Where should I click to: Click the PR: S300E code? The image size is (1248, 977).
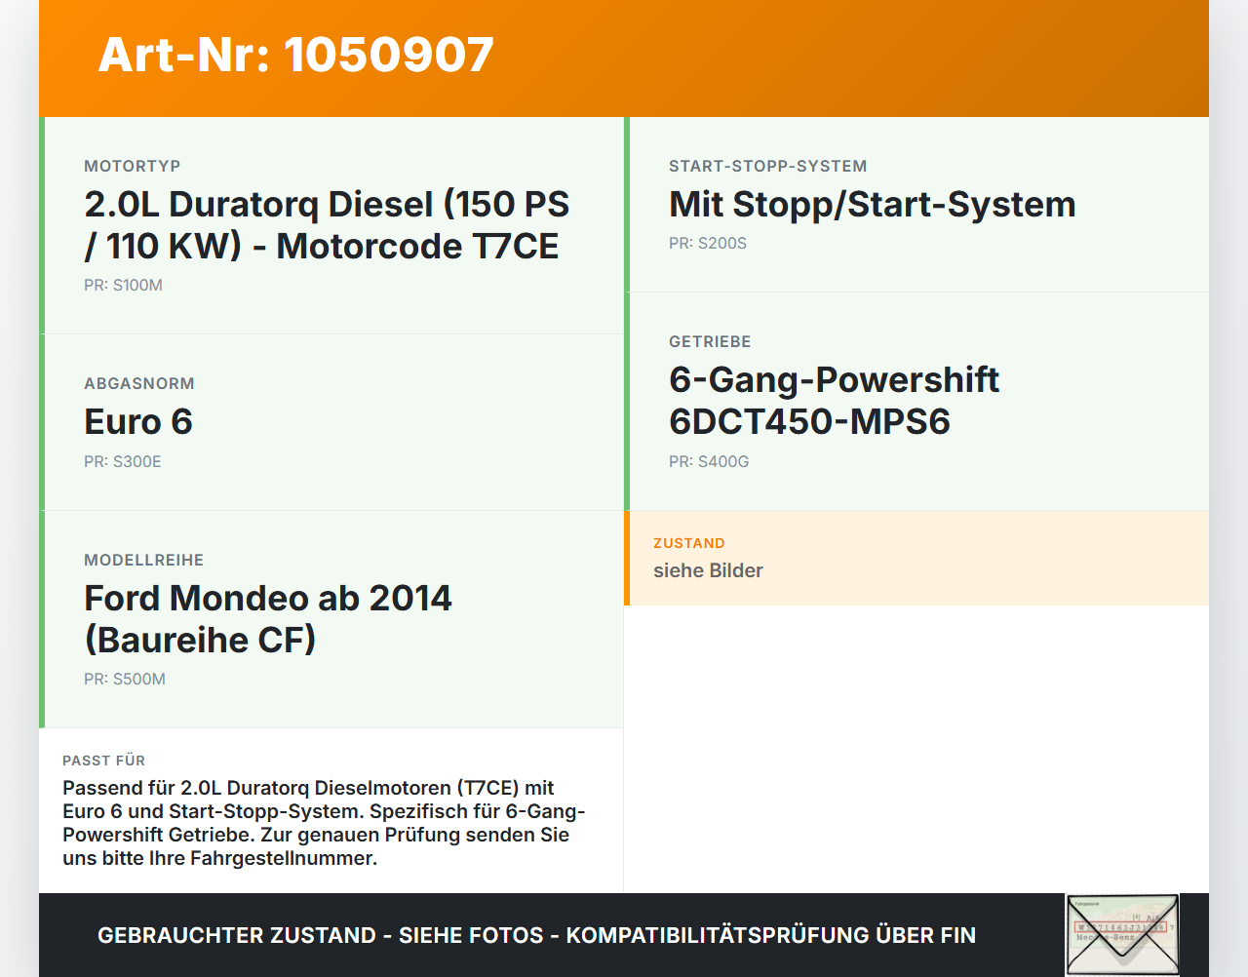[123, 462]
